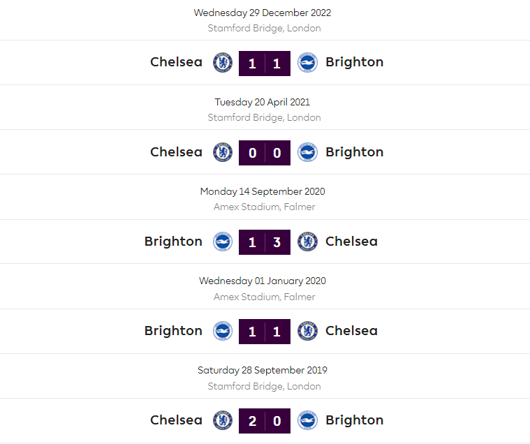The height and width of the screenshot is (444, 530).
Task: Select Chelsea team name in 29 December 2022 fixture
Action: (x=176, y=62)
